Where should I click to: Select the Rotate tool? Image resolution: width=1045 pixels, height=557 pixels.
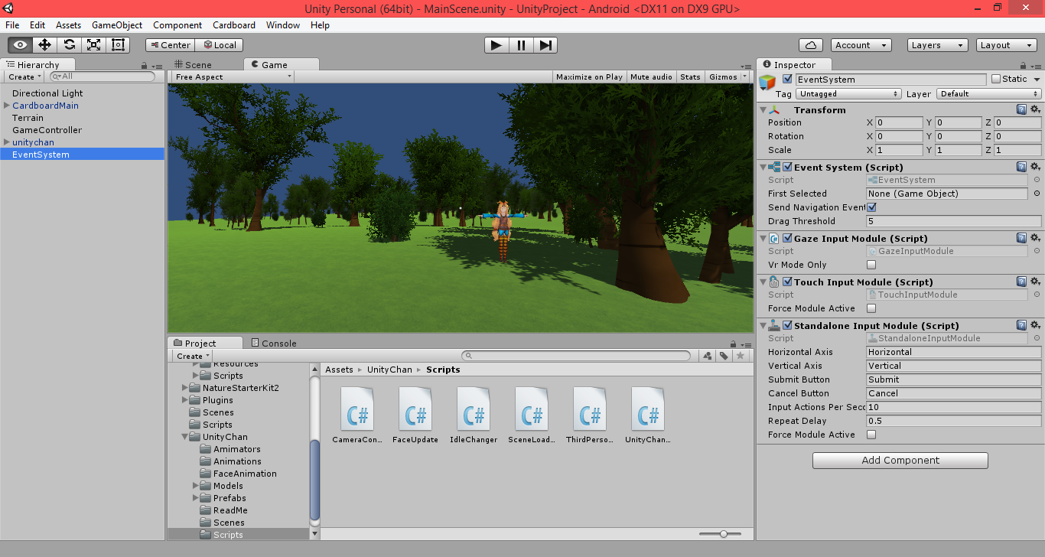click(x=70, y=45)
